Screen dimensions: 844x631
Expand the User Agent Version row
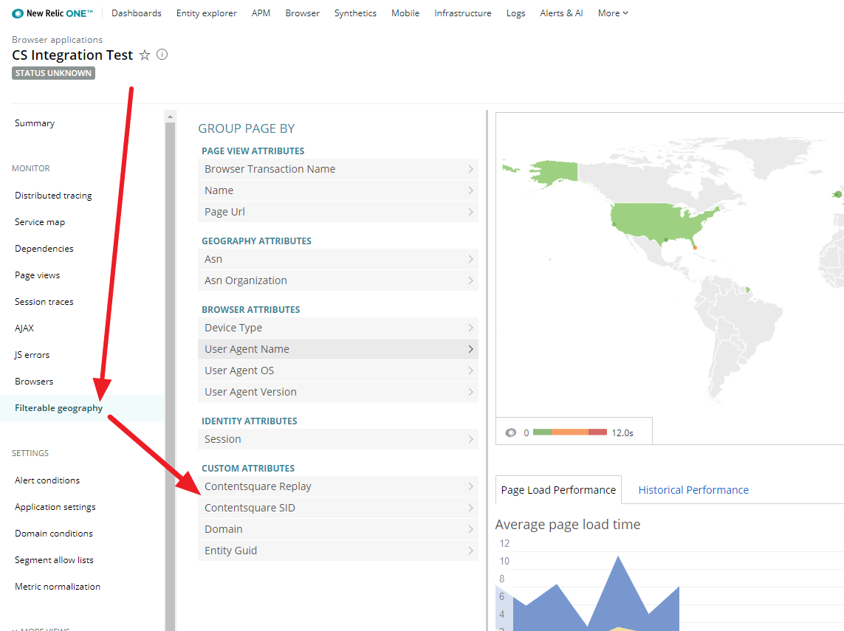tap(338, 392)
